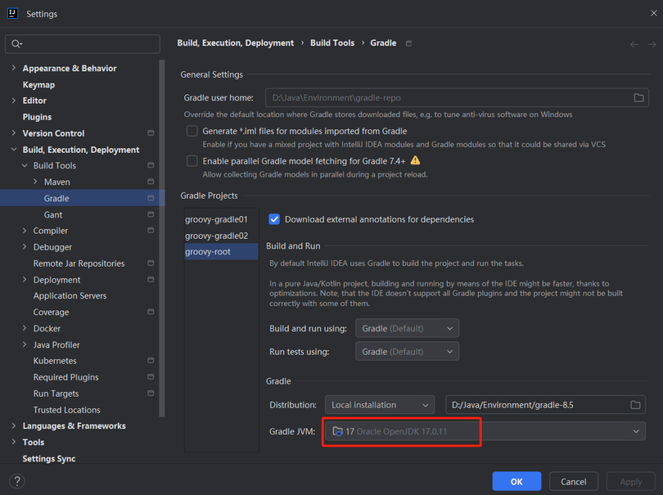The width and height of the screenshot is (663, 495).
Task: Click the JDK folder icon in Gradle JVM
Action: 337,431
